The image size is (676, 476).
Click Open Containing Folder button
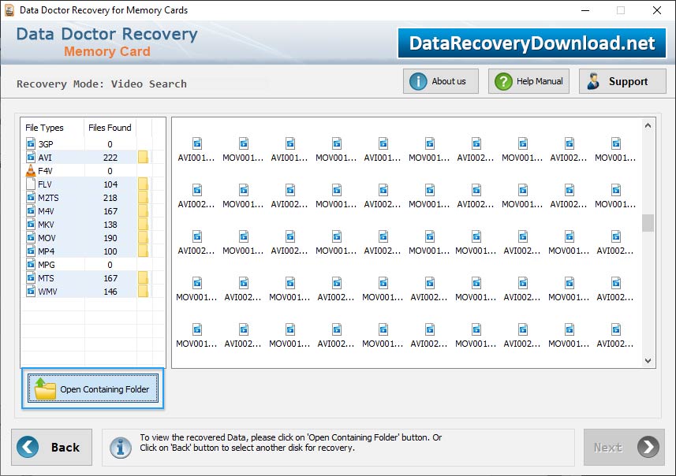click(93, 389)
